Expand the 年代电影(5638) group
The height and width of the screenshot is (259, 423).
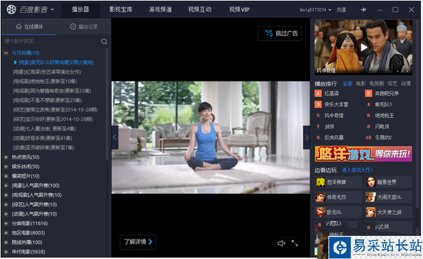[6, 252]
